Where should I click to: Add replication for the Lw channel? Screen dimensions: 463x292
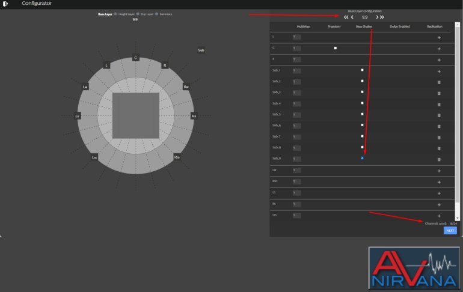(439, 171)
